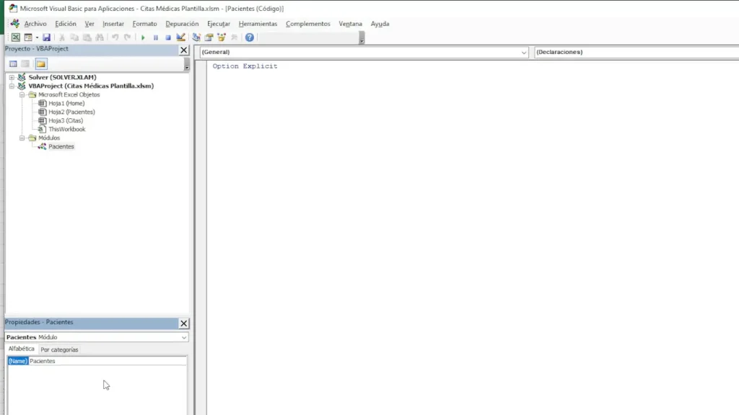Open the Archivo menu
The image size is (739, 415).
click(x=35, y=24)
